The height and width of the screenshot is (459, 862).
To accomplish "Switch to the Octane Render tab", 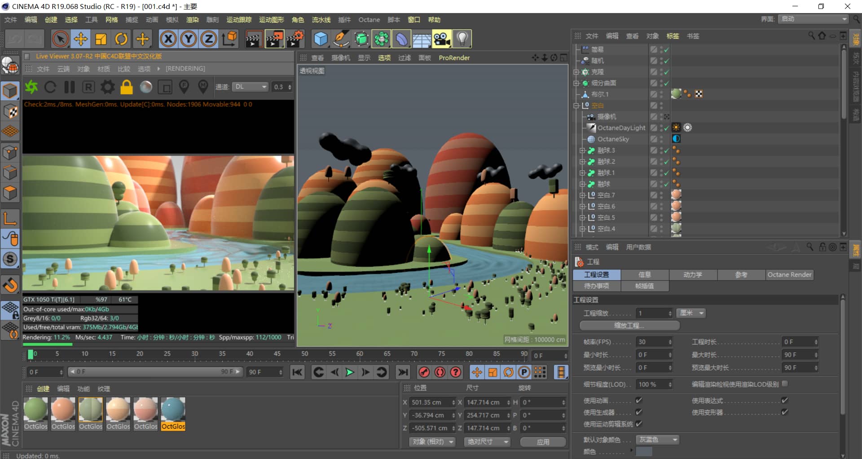I will pyautogui.click(x=789, y=275).
